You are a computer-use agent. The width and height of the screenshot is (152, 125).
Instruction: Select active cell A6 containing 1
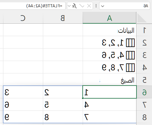coord(109,92)
